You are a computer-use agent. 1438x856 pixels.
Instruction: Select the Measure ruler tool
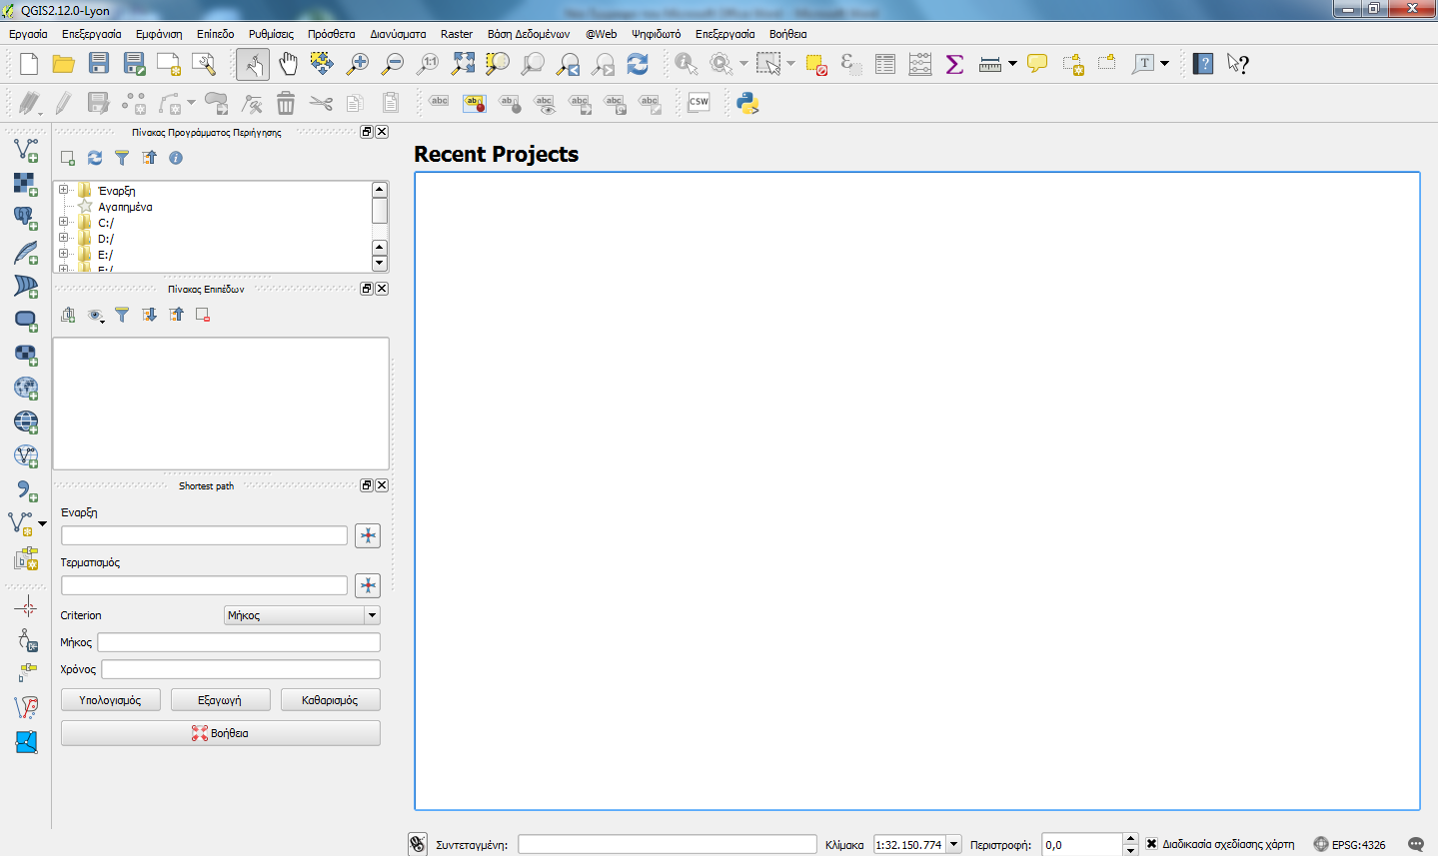click(990, 64)
